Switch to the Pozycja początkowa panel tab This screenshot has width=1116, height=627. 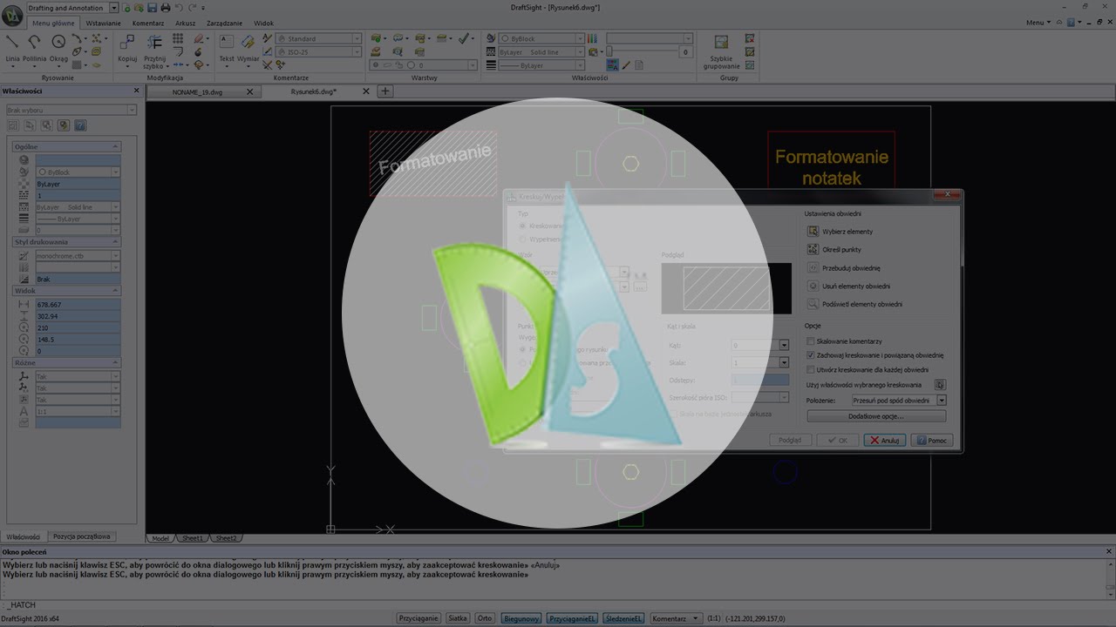[x=82, y=536]
